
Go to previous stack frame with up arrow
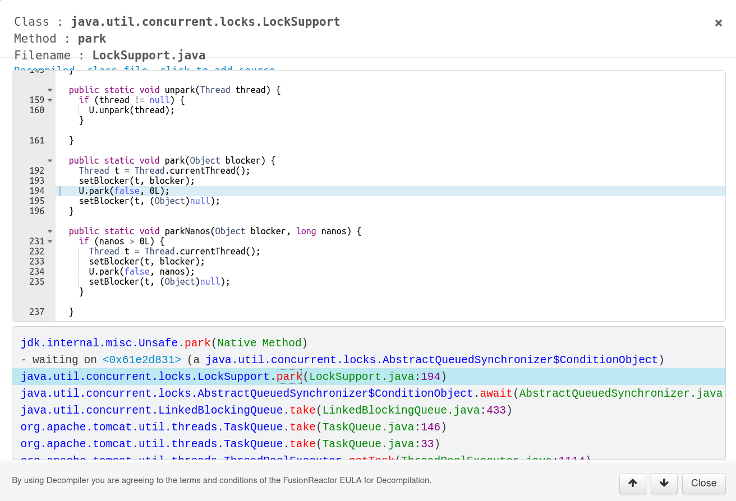tap(633, 483)
